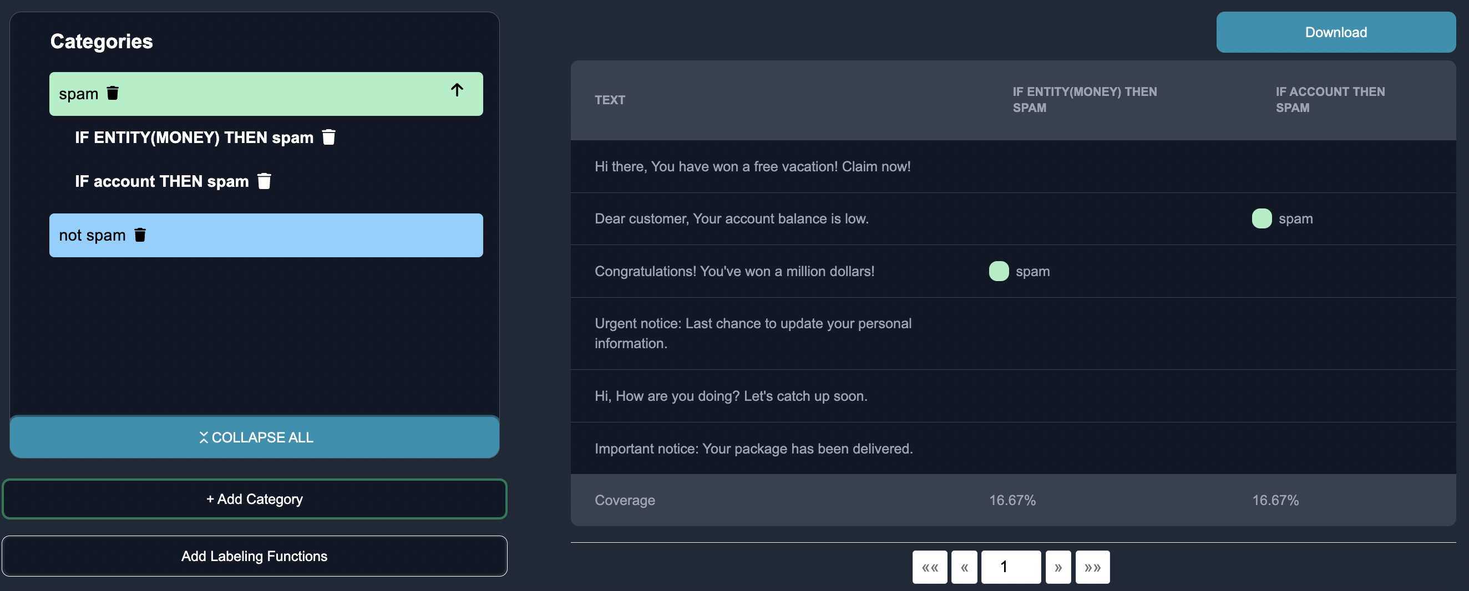The height and width of the screenshot is (591, 1469).
Task: Click the page number input field
Action: pos(1011,567)
